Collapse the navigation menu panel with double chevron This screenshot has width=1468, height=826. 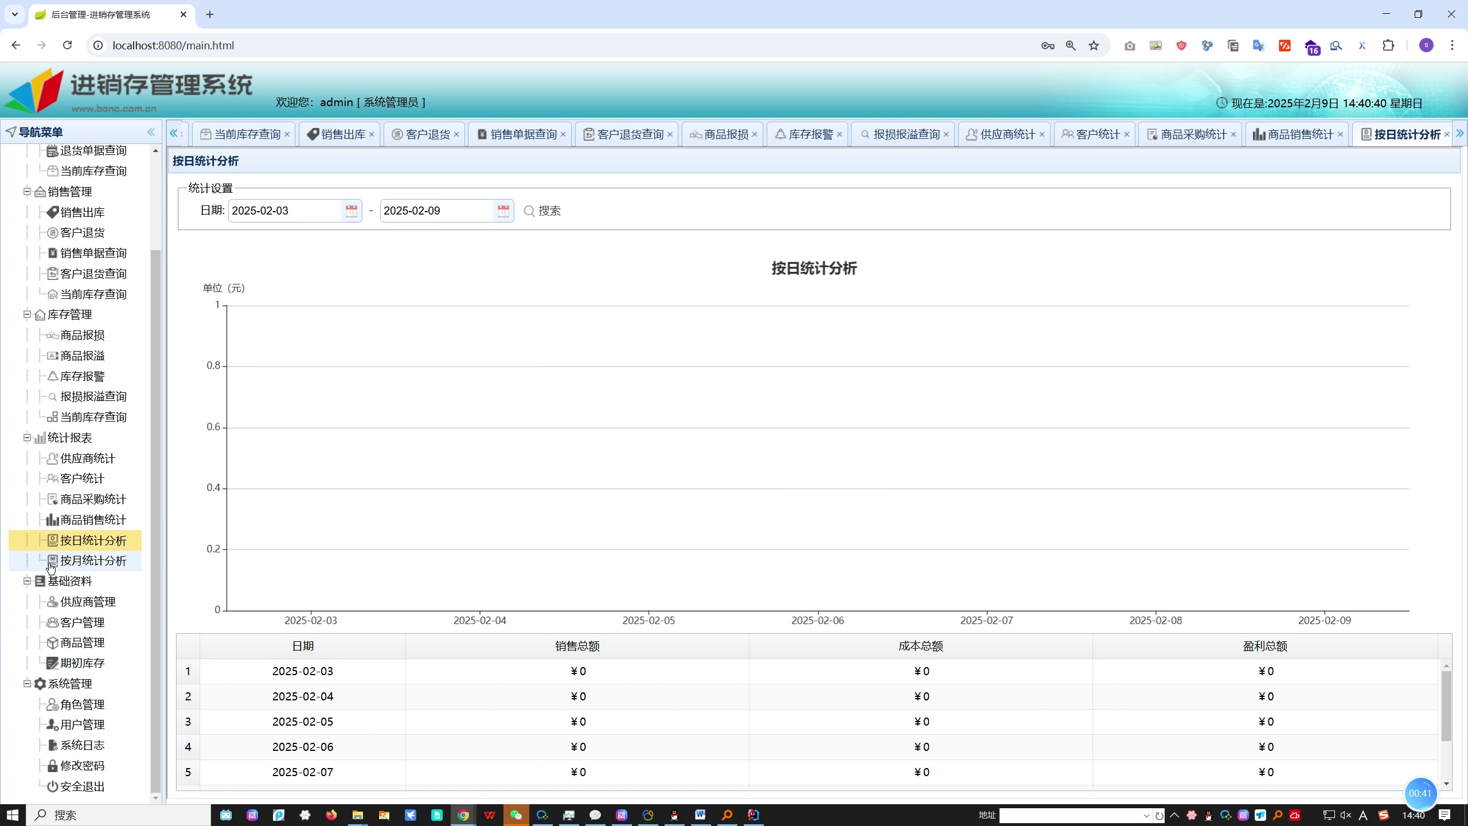tap(151, 132)
